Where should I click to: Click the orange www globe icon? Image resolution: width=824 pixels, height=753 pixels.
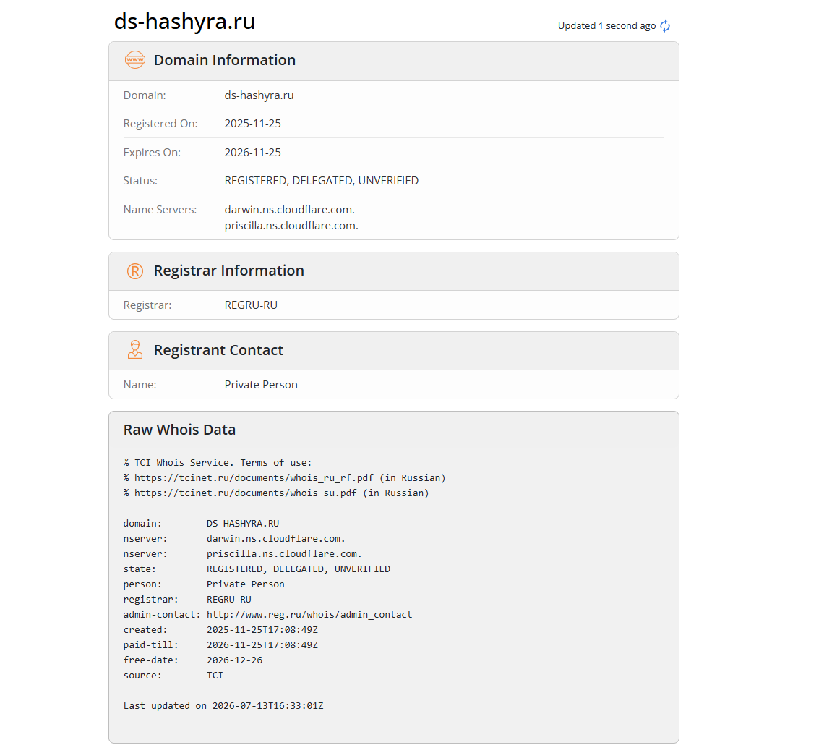[135, 60]
